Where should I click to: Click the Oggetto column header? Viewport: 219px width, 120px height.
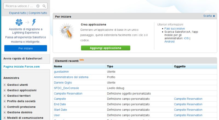(180, 66)
